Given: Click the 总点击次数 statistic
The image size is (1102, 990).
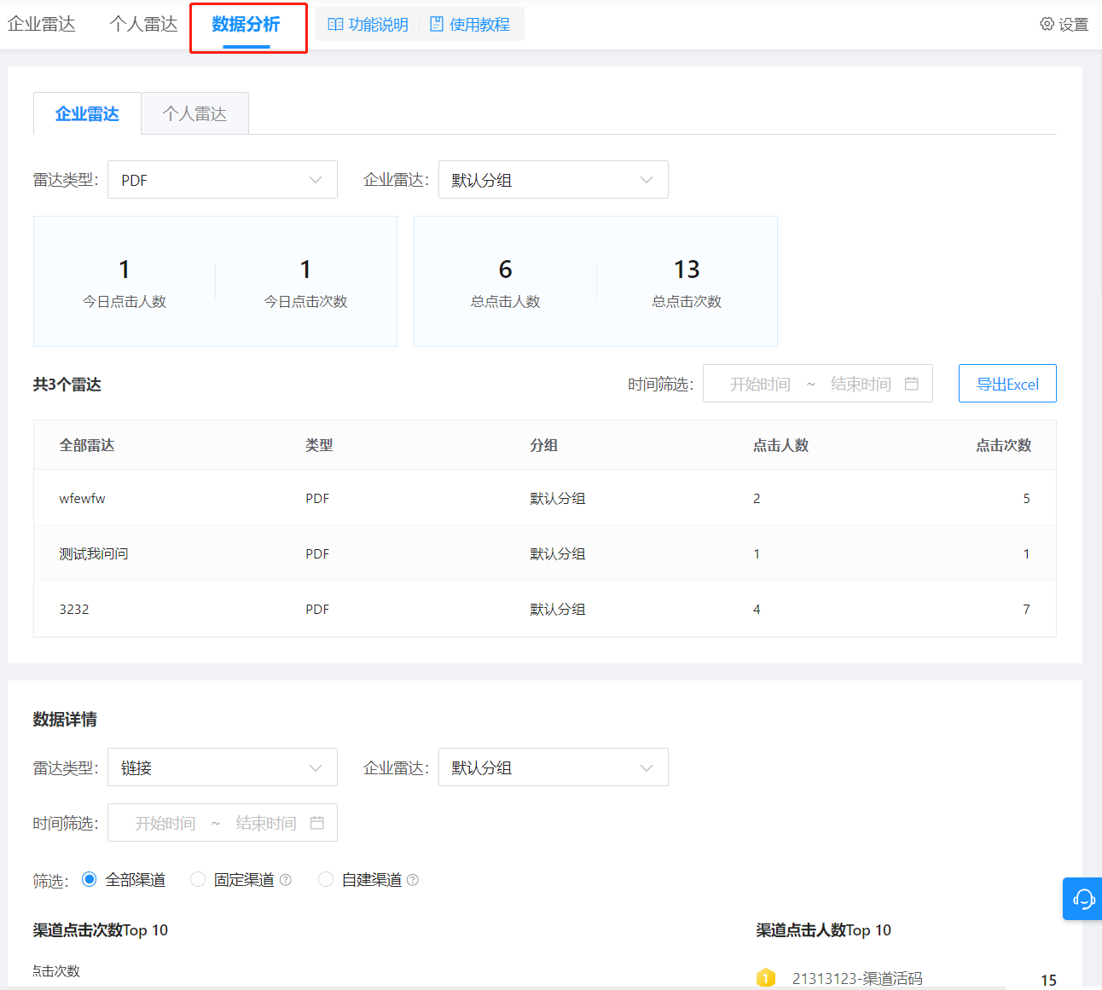Looking at the screenshot, I should (x=687, y=282).
